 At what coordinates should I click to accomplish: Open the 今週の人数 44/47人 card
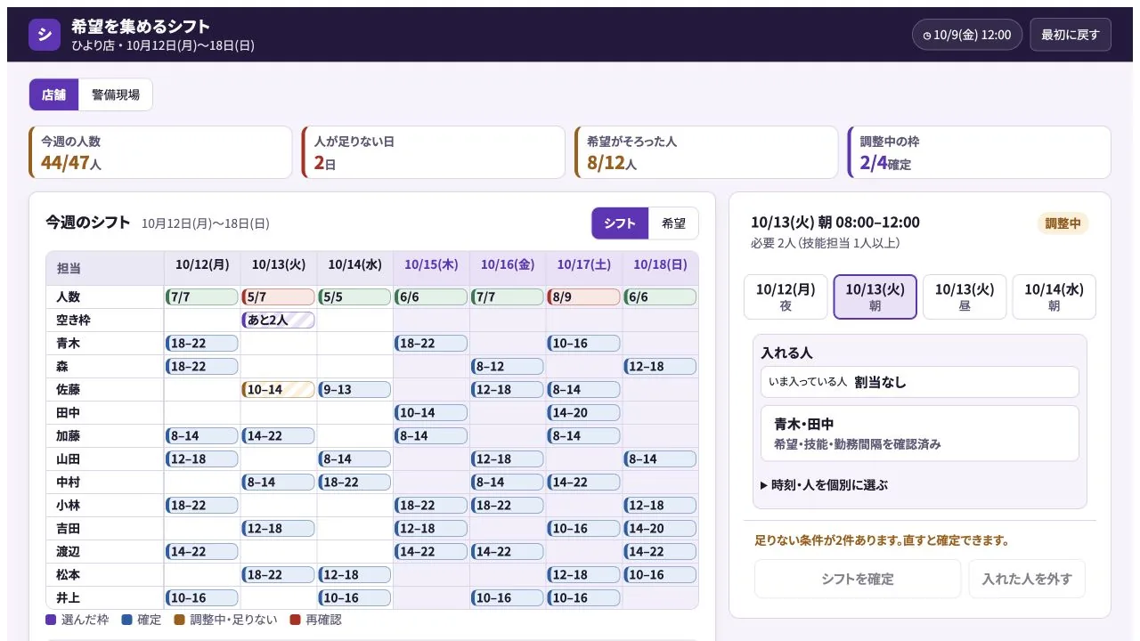[x=160, y=152]
